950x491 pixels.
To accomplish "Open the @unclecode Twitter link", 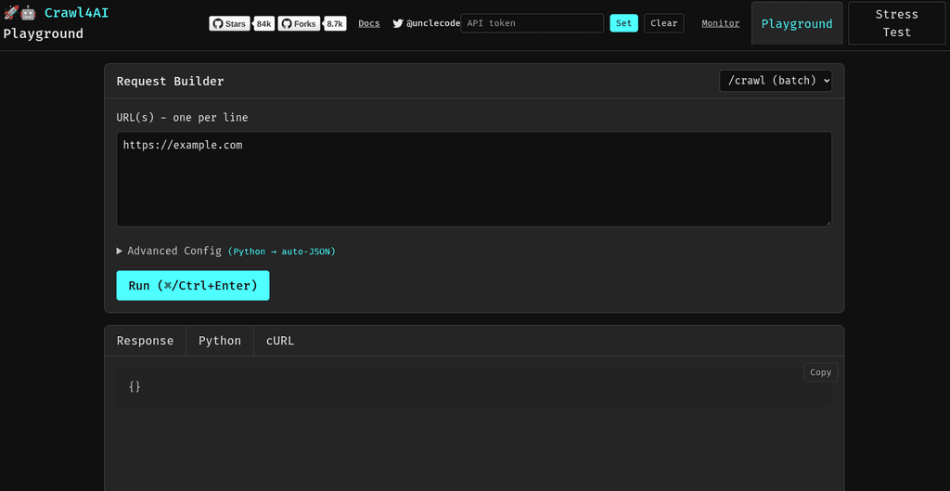I will pos(433,23).
